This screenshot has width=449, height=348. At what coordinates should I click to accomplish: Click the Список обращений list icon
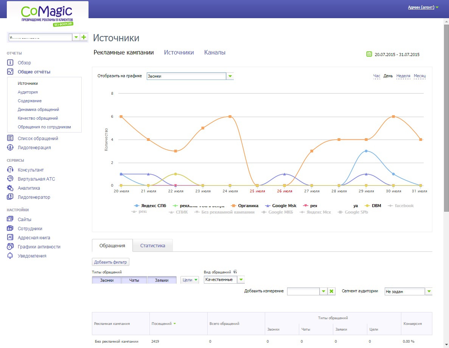[10, 138]
